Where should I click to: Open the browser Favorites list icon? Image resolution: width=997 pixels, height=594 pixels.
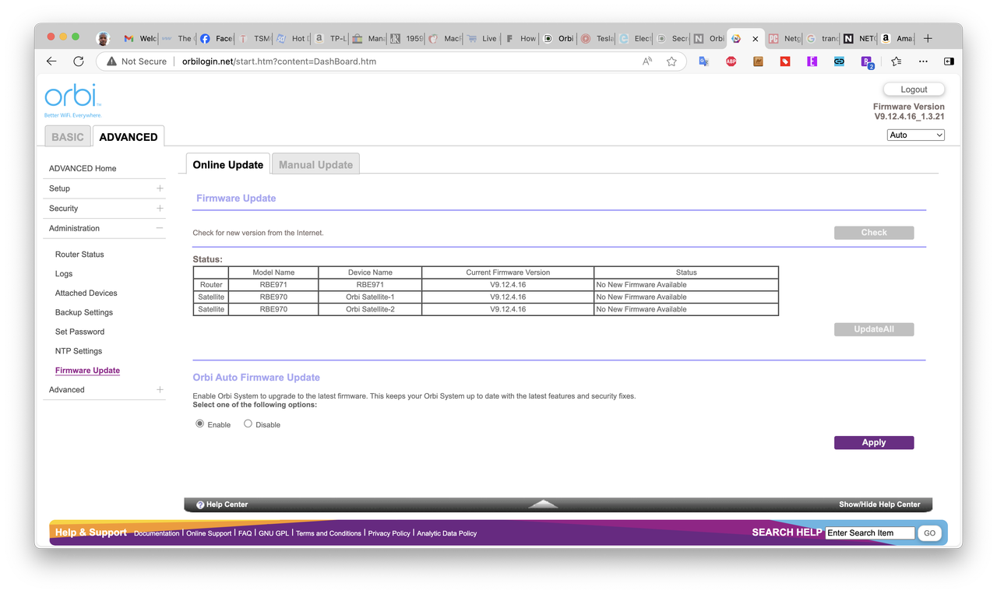897,62
